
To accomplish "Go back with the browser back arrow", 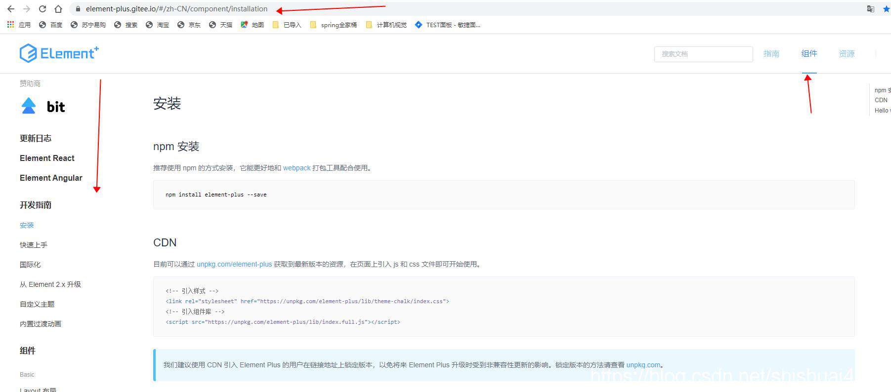I will pyautogui.click(x=11, y=9).
